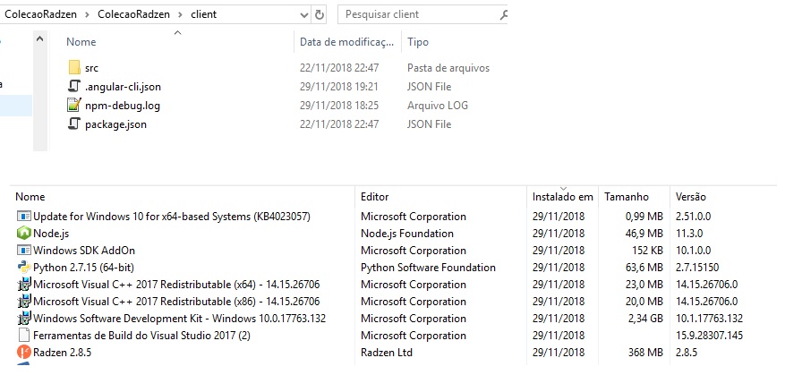Click the Node.js Foundation editor cell
Viewport: 785px width, 392px height.
[x=407, y=234]
